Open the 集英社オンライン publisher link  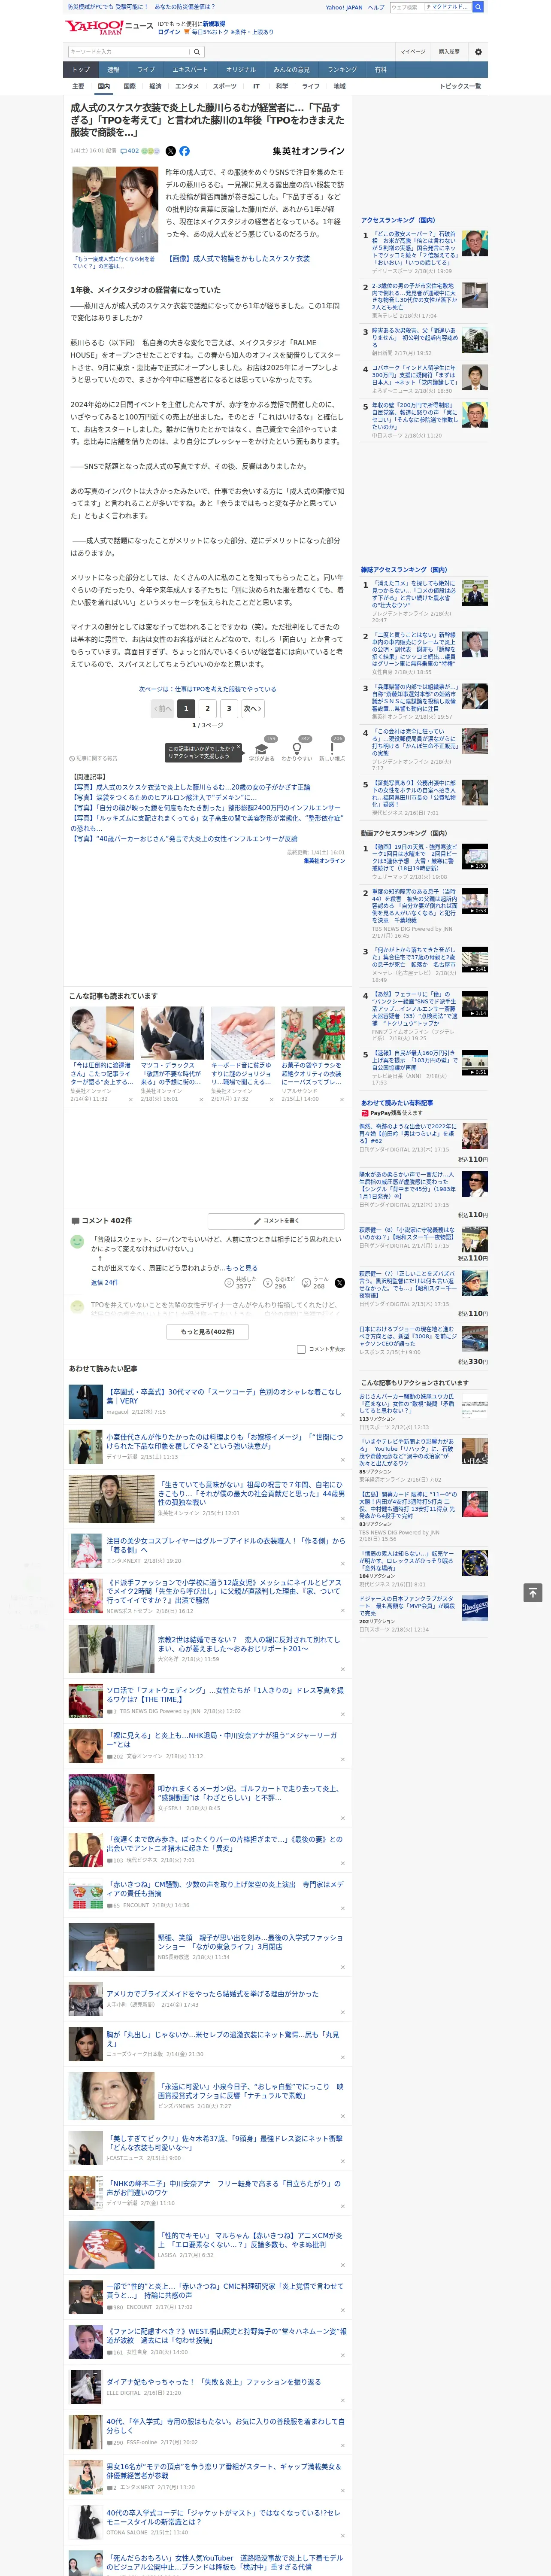tap(308, 151)
